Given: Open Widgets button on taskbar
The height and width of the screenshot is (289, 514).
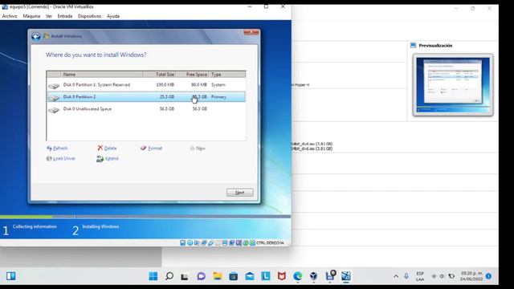Looking at the screenshot, I should tap(10, 276).
